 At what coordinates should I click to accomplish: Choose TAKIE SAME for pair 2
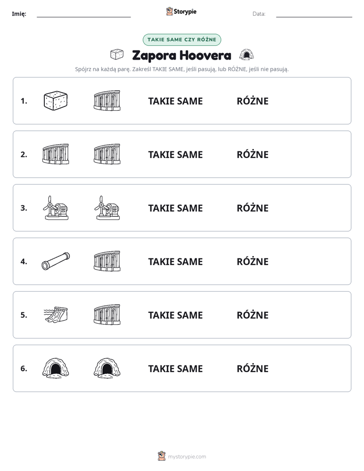click(x=175, y=154)
